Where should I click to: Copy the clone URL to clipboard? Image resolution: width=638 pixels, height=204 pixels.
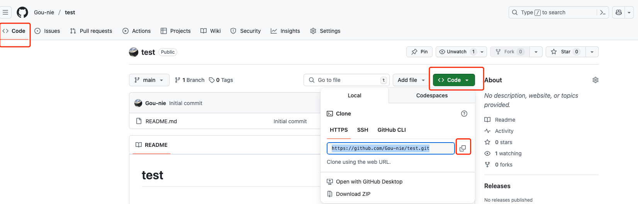[463, 148]
